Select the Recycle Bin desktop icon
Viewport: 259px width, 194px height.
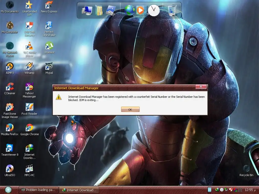[x=246, y=171]
